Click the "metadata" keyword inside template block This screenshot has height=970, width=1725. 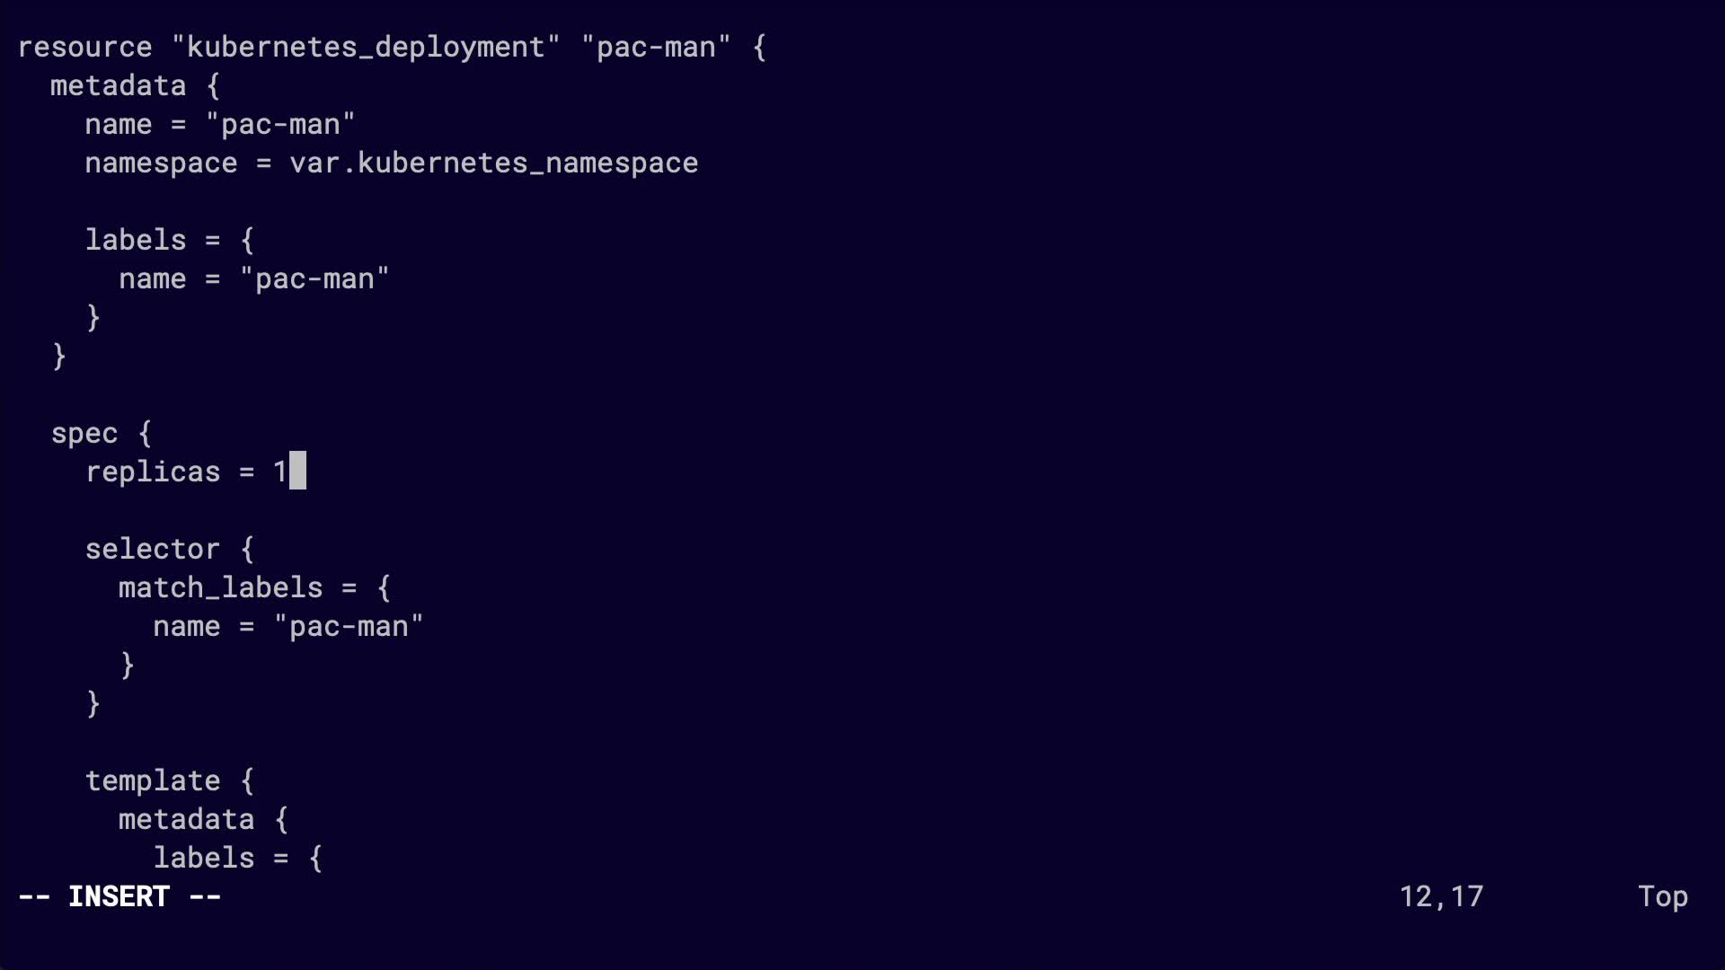click(x=187, y=819)
